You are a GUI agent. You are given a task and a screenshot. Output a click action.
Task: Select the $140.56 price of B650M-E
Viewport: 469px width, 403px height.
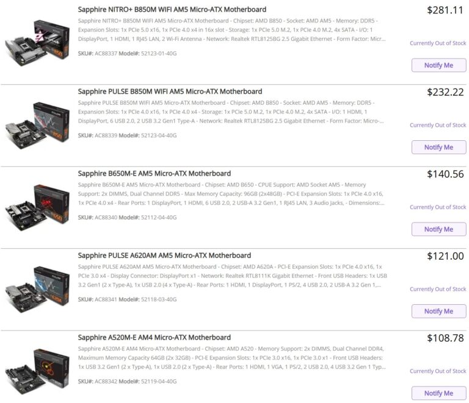click(445, 174)
